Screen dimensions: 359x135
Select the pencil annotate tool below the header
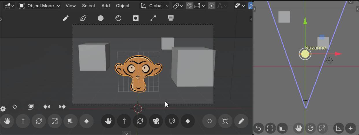pos(66,18)
